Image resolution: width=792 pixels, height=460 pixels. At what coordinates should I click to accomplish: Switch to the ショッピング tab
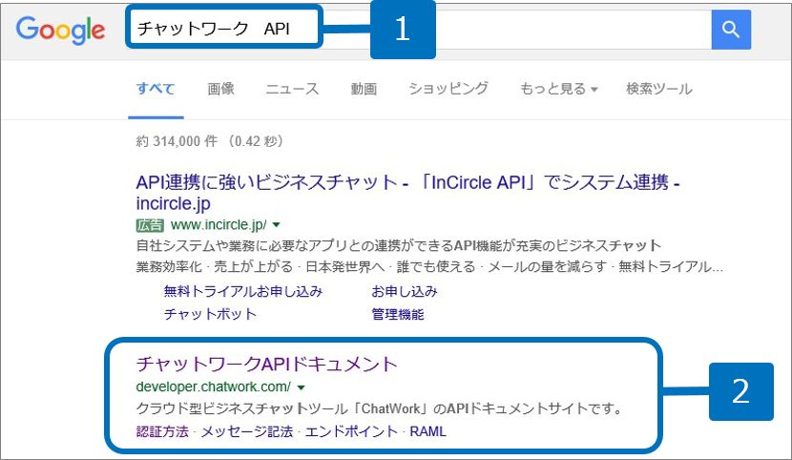pos(448,89)
